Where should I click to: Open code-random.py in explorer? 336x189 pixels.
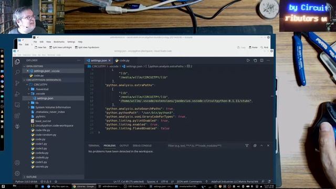click(46, 134)
